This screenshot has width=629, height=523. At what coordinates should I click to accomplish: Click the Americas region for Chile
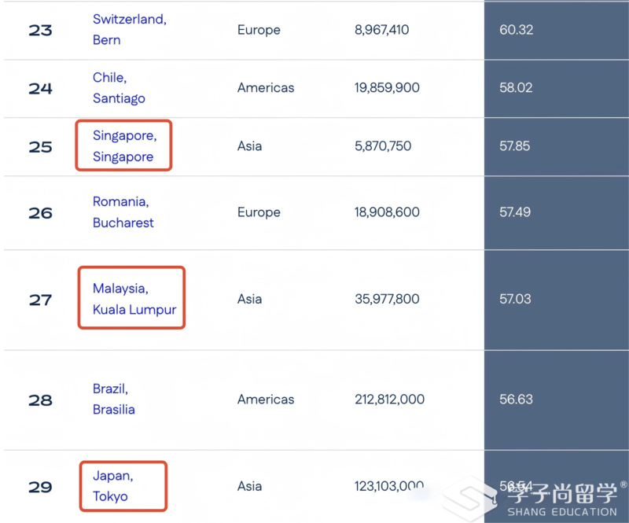coord(266,88)
